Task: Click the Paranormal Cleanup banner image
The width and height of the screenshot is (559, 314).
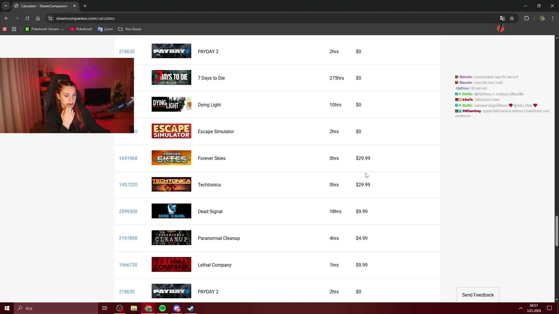Action: pos(171,238)
